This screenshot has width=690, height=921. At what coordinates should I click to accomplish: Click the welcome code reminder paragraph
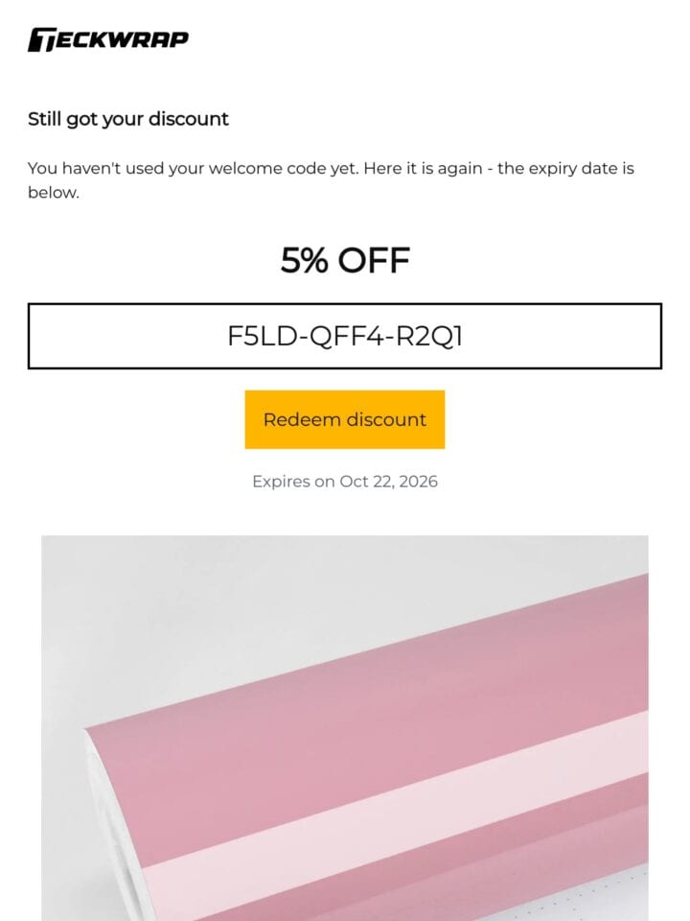[331, 180]
